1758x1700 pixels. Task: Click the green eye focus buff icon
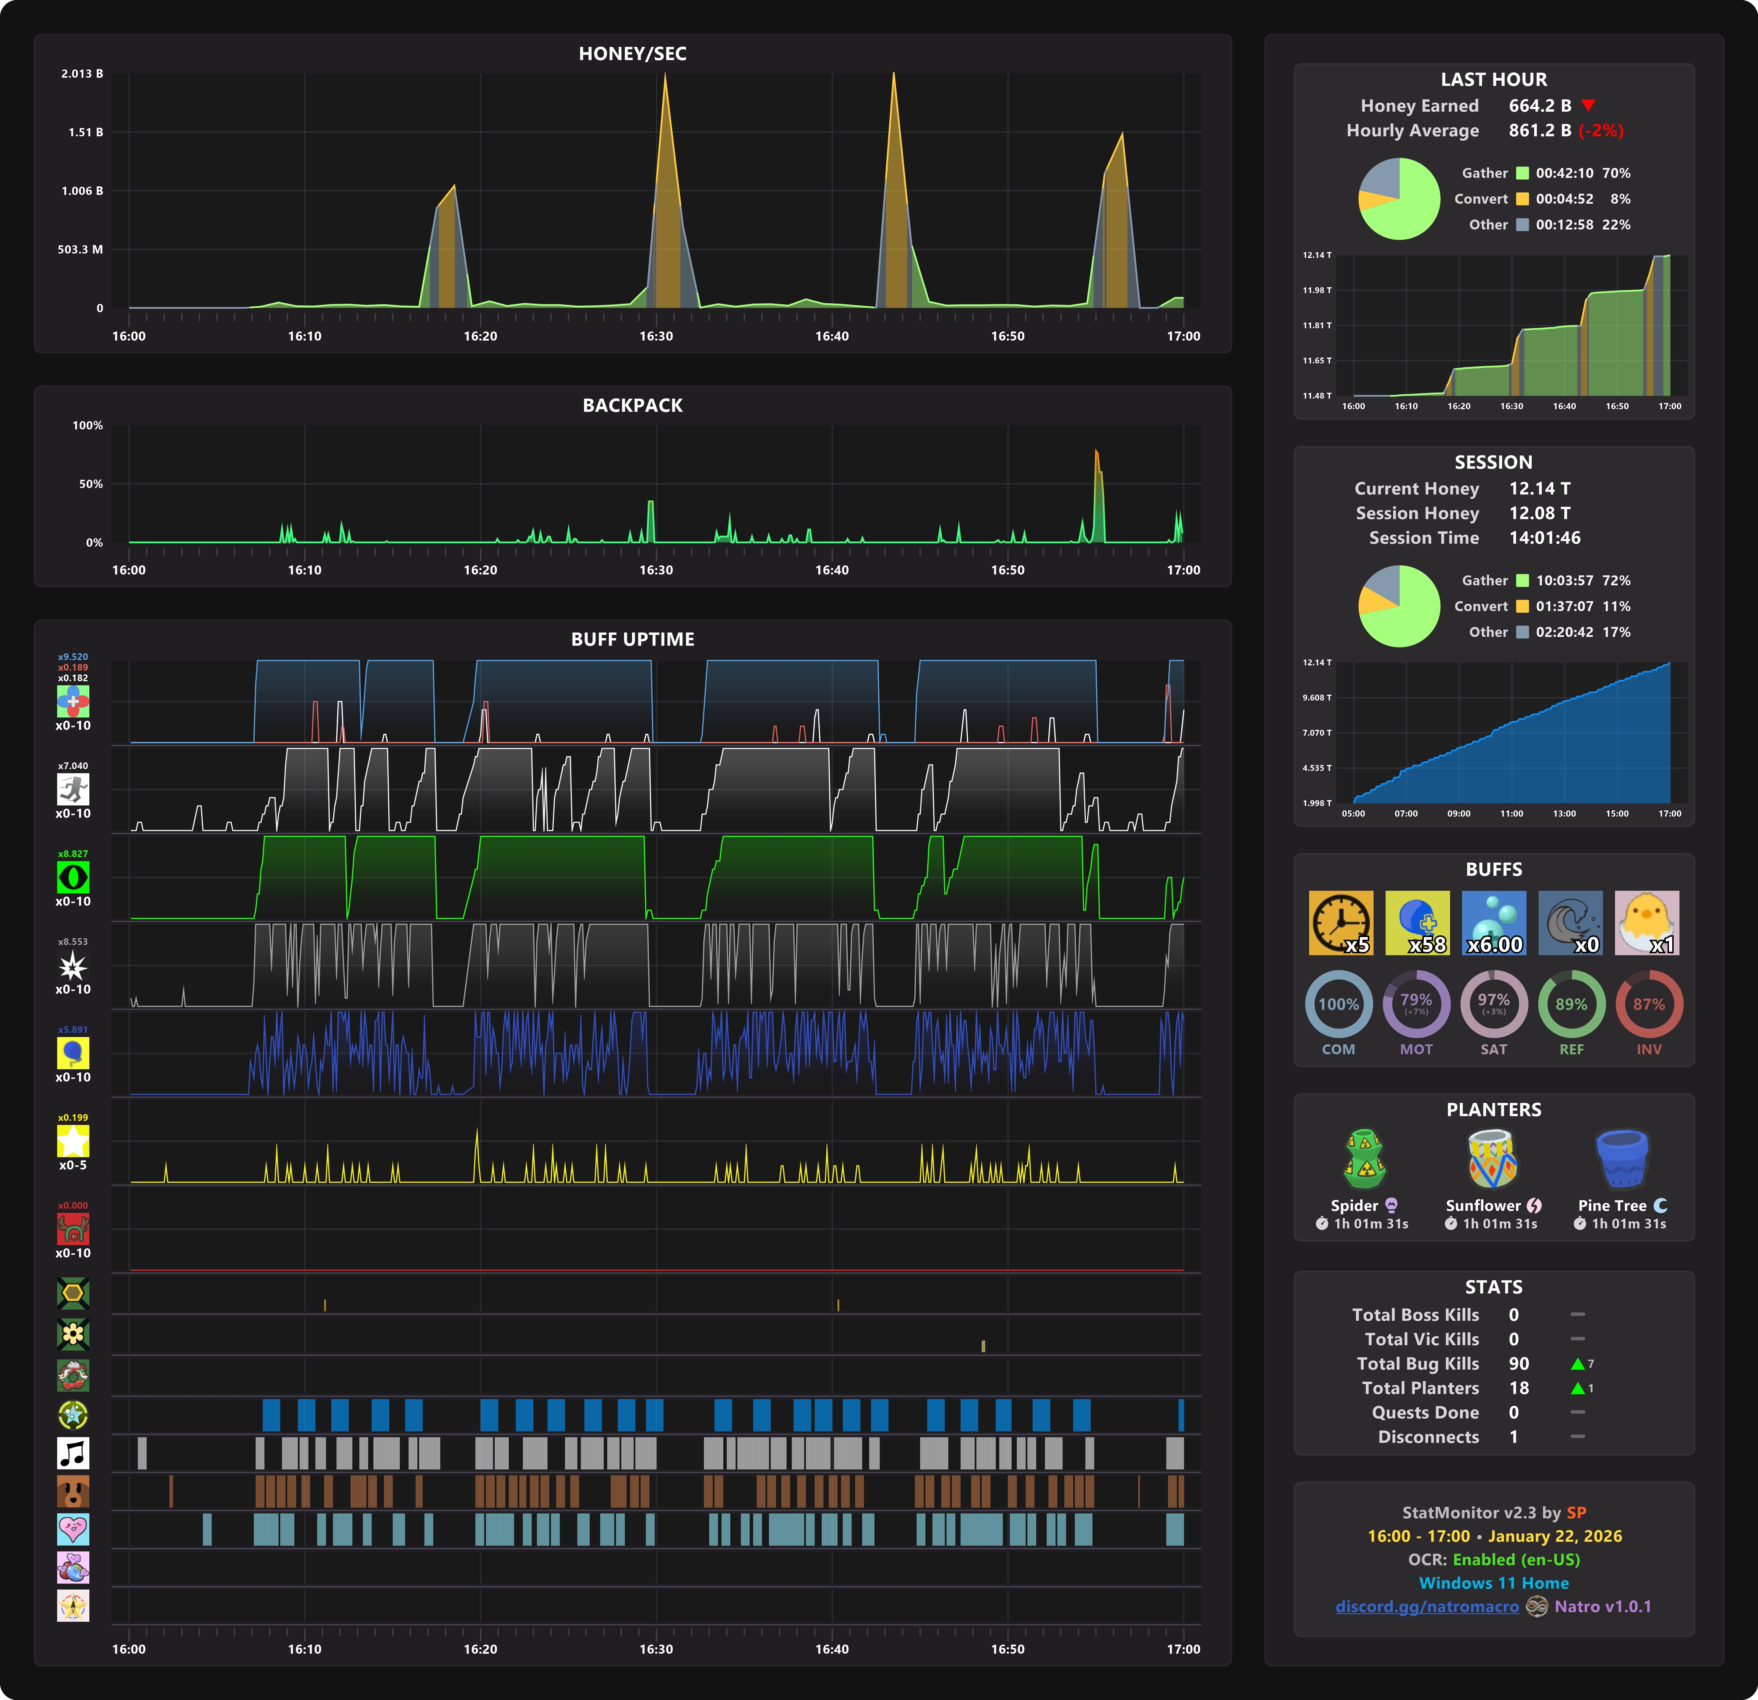[73, 877]
